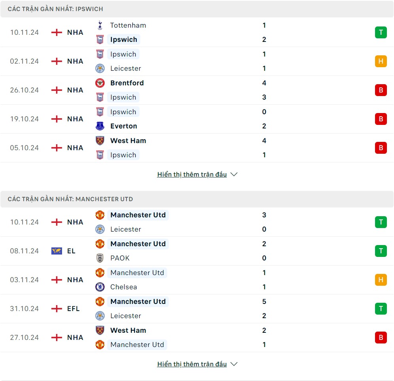Click the Chelsea club crest icon
Image resolution: width=394 pixels, height=381 pixels.
(100, 287)
